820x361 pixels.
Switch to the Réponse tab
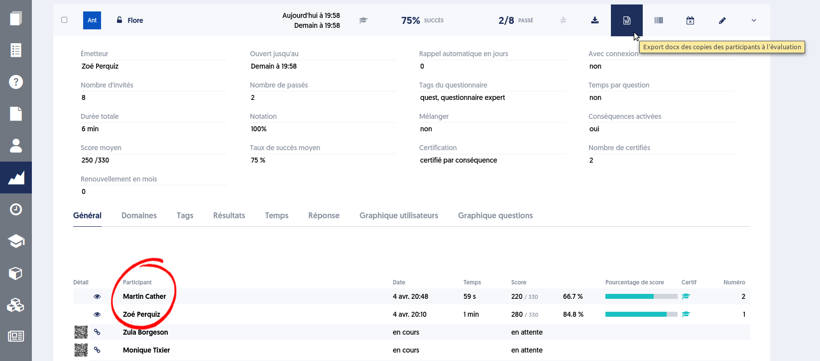(324, 215)
